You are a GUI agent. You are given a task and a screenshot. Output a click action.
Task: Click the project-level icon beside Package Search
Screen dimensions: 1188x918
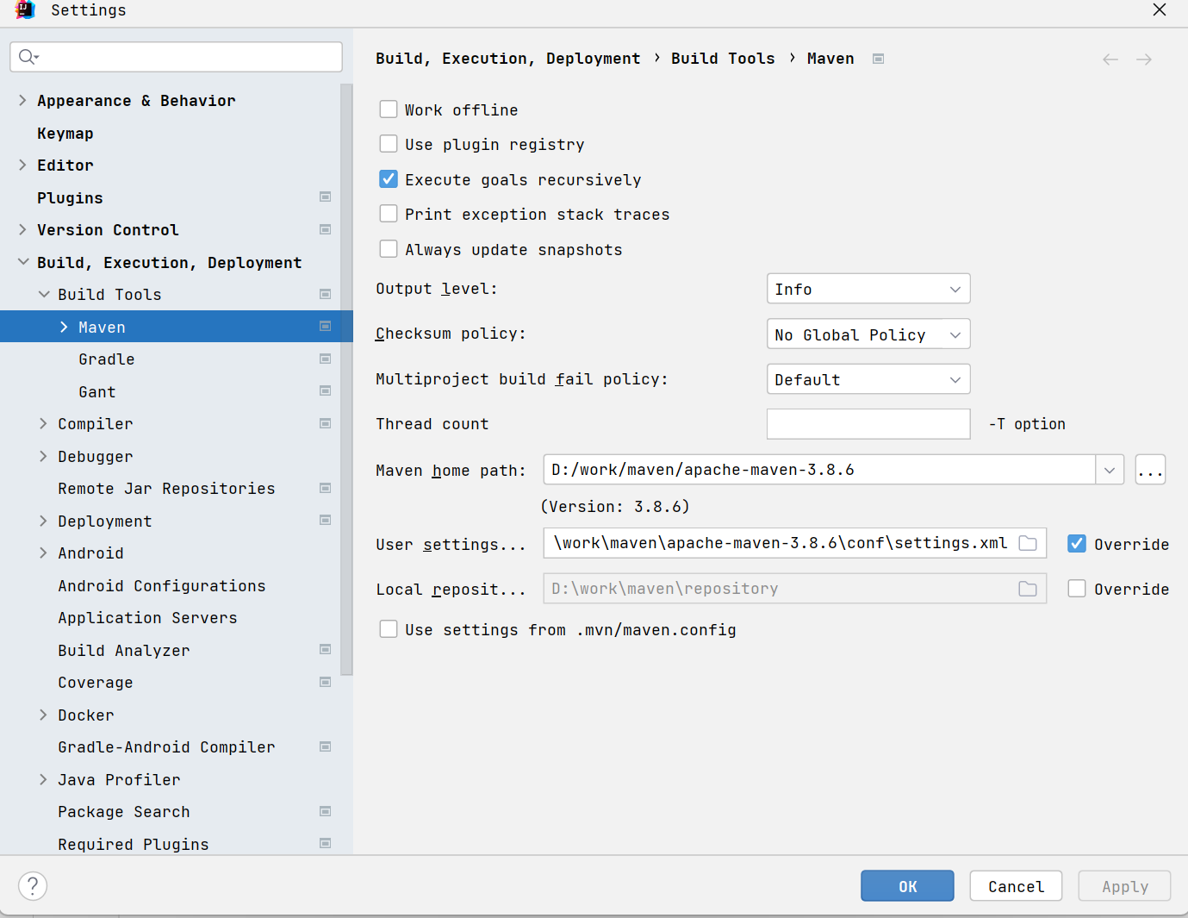tap(325, 811)
